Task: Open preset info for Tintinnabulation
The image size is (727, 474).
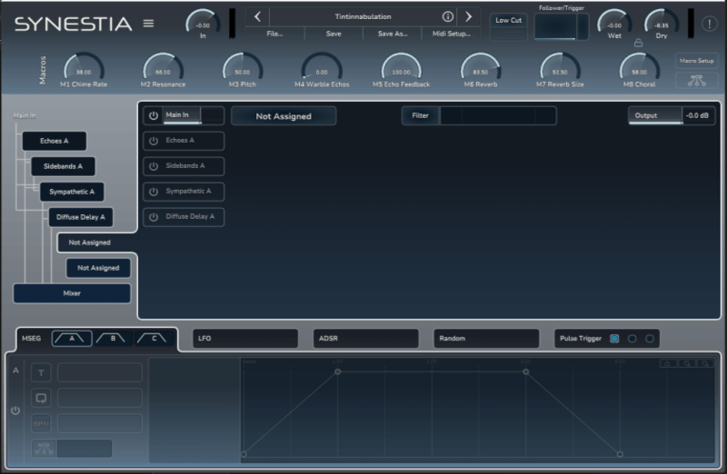Action: click(447, 16)
